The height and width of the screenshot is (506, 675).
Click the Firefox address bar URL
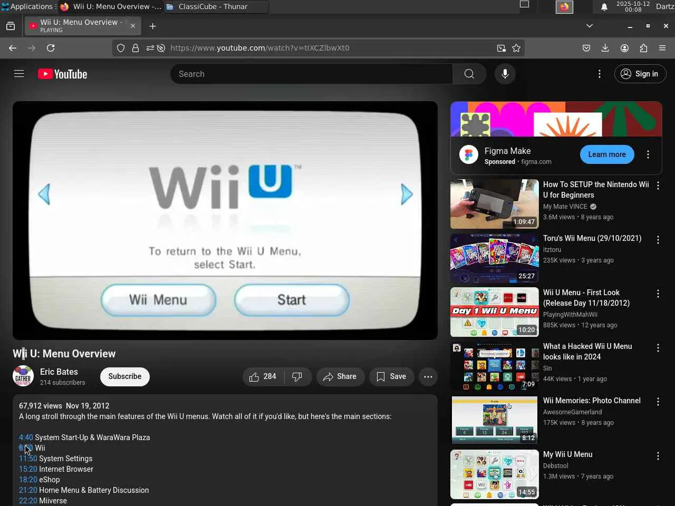coord(259,48)
